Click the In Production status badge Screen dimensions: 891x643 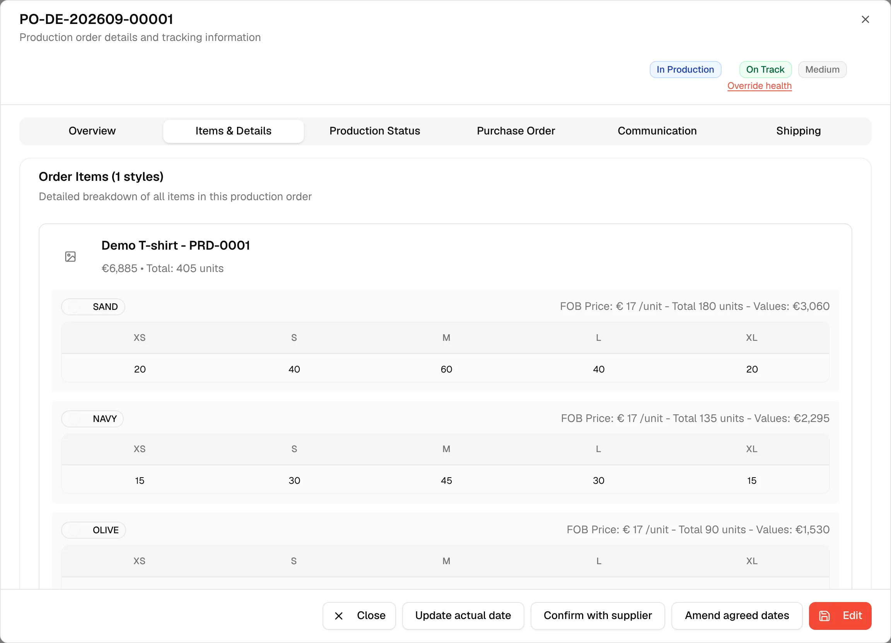(685, 70)
